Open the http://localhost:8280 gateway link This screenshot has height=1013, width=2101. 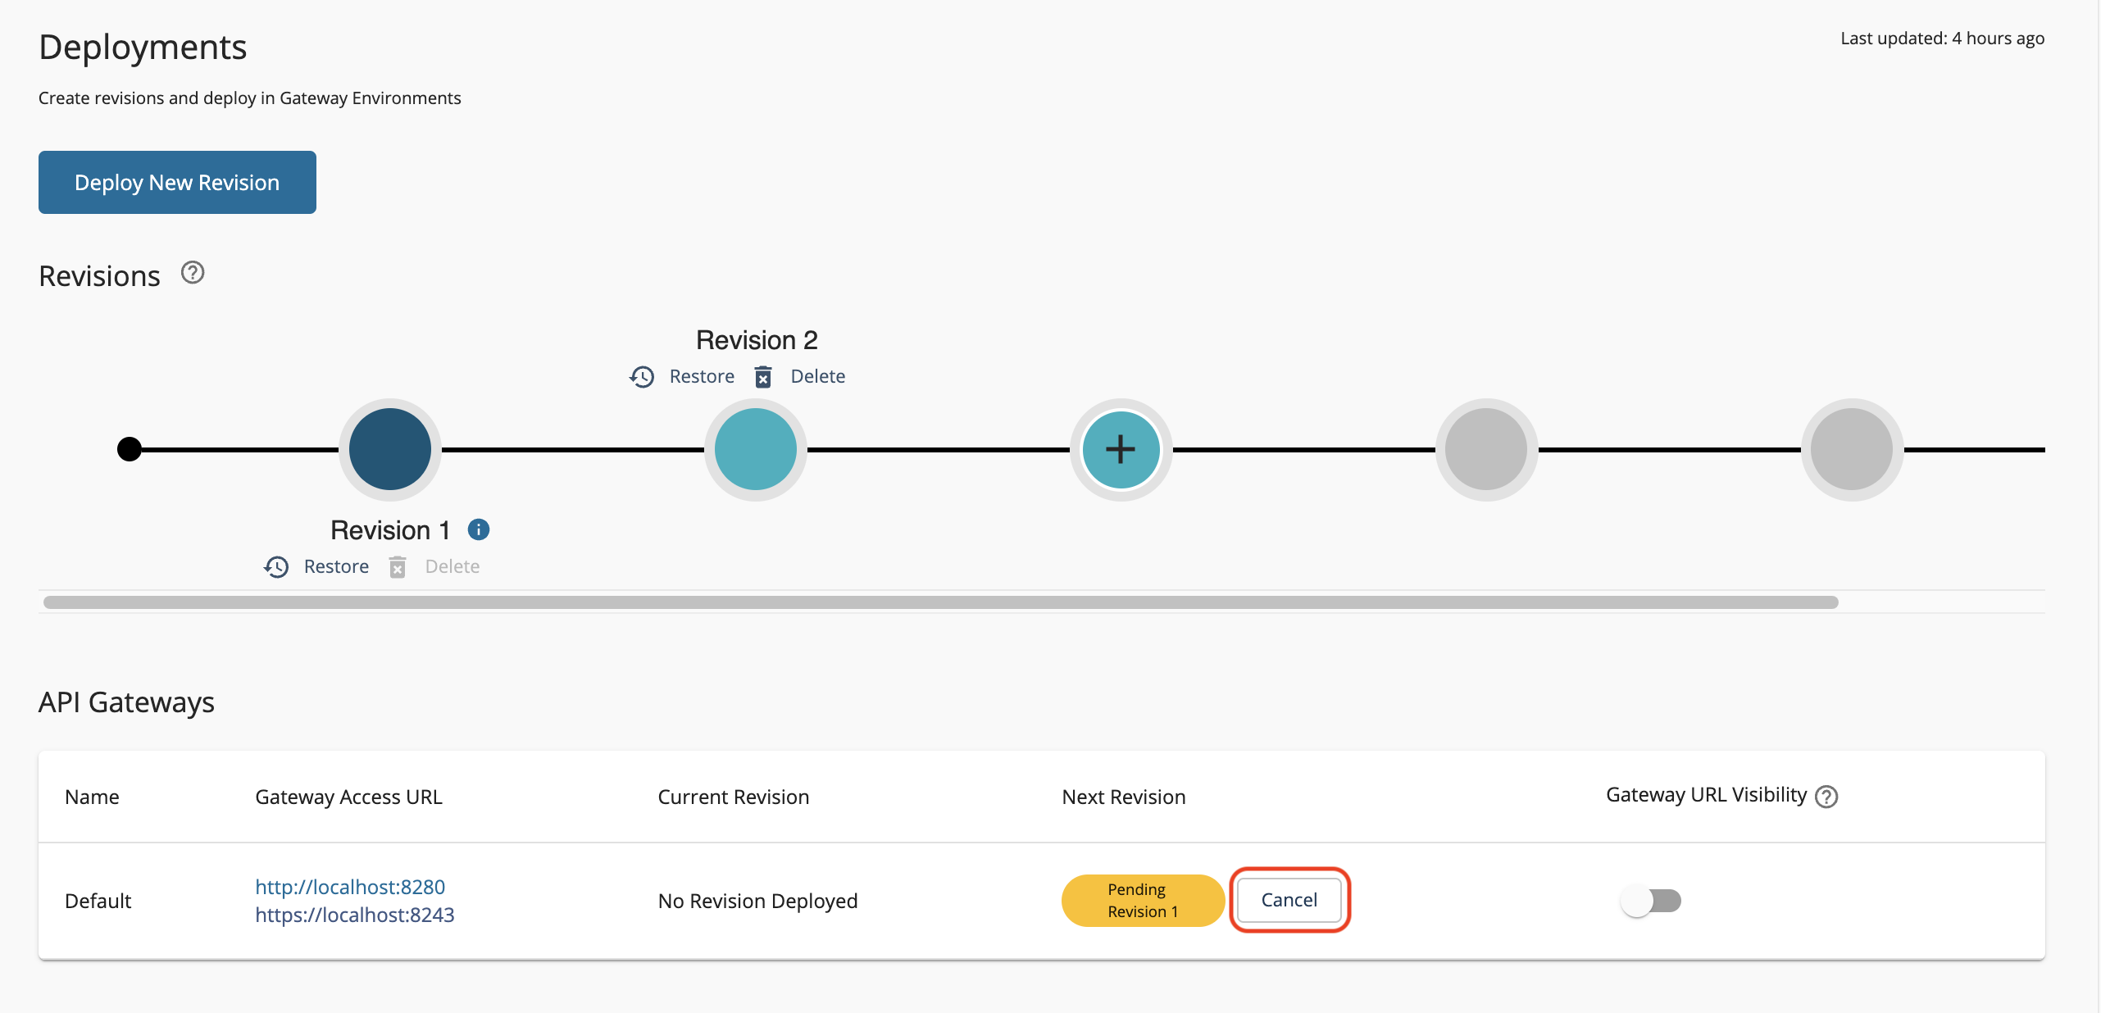[x=349, y=886]
